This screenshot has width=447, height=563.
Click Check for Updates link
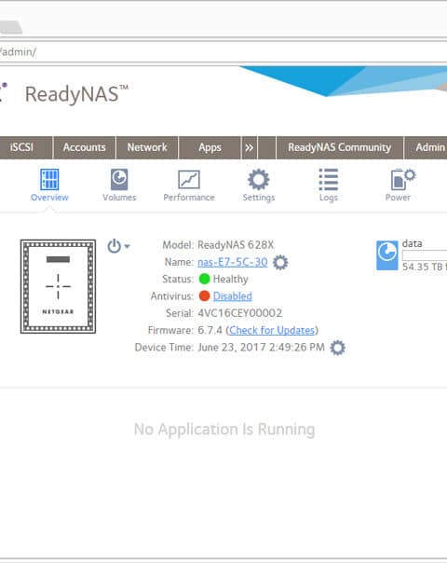(272, 330)
